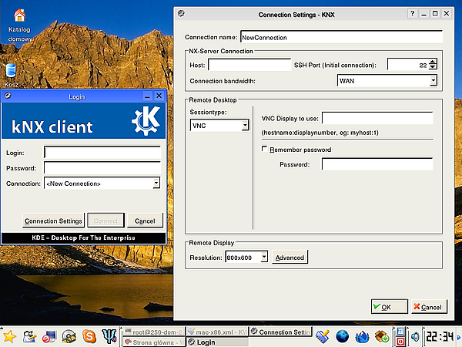
Task: Open the globe web browser icon
Action: click(x=343, y=336)
